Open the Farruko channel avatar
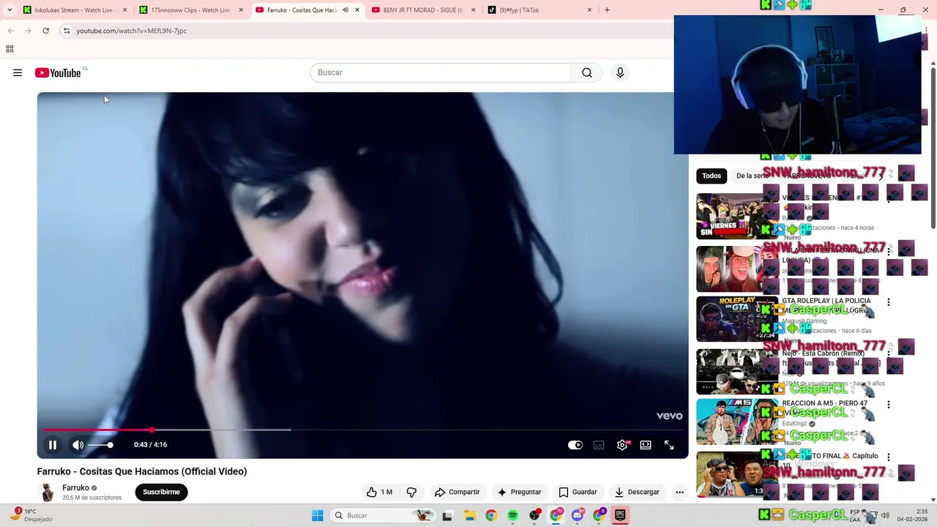Viewport: 937px width, 527px height. tap(48, 492)
